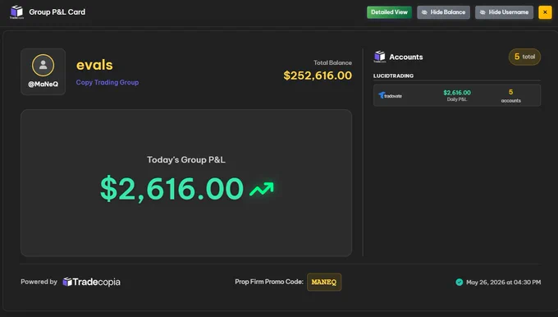Click the Tradovate logo in the account row
Image resolution: width=558 pixels, height=317 pixels.
[x=390, y=95]
